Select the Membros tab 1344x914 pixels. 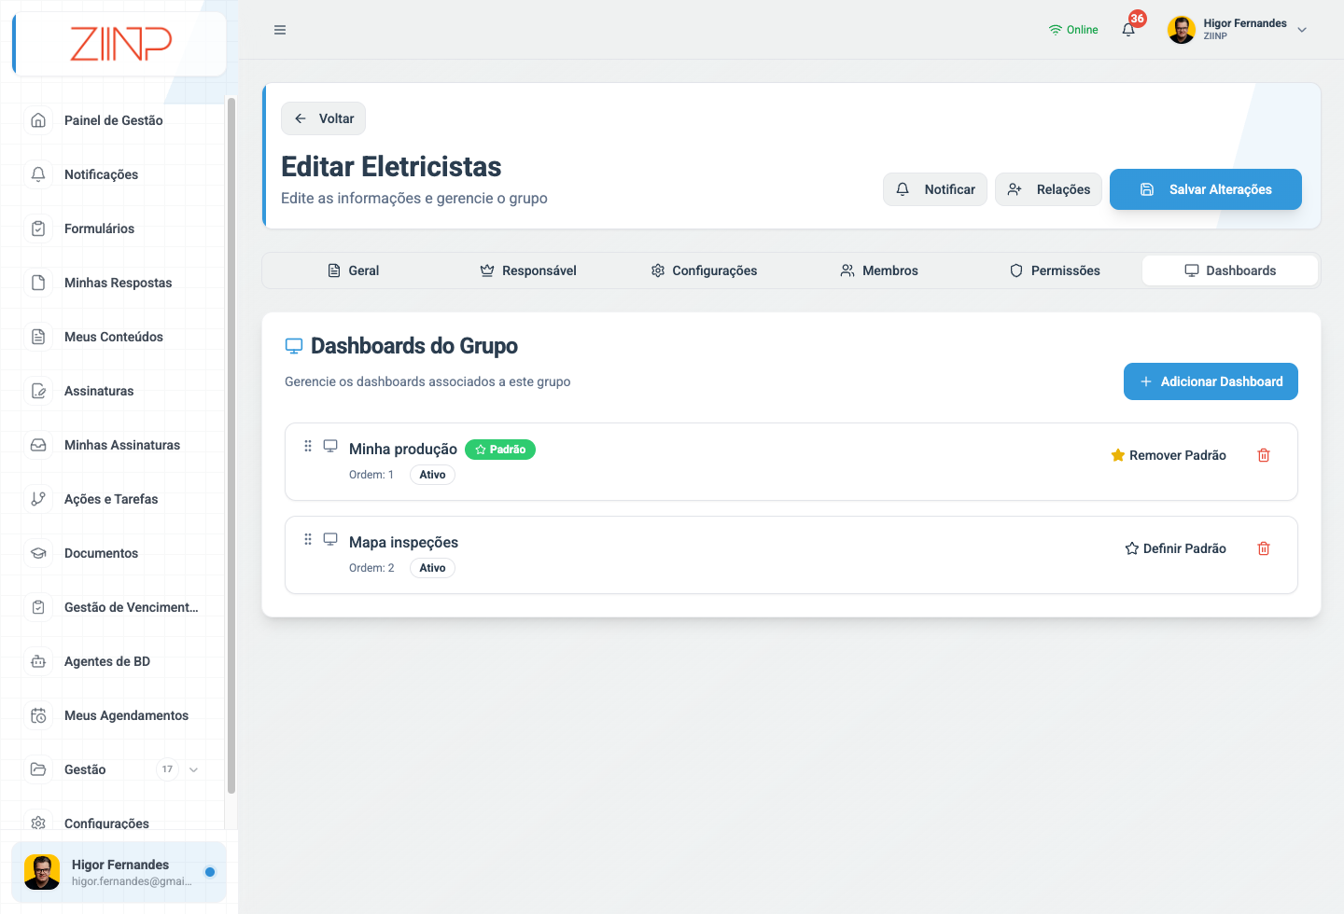click(879, 270)
